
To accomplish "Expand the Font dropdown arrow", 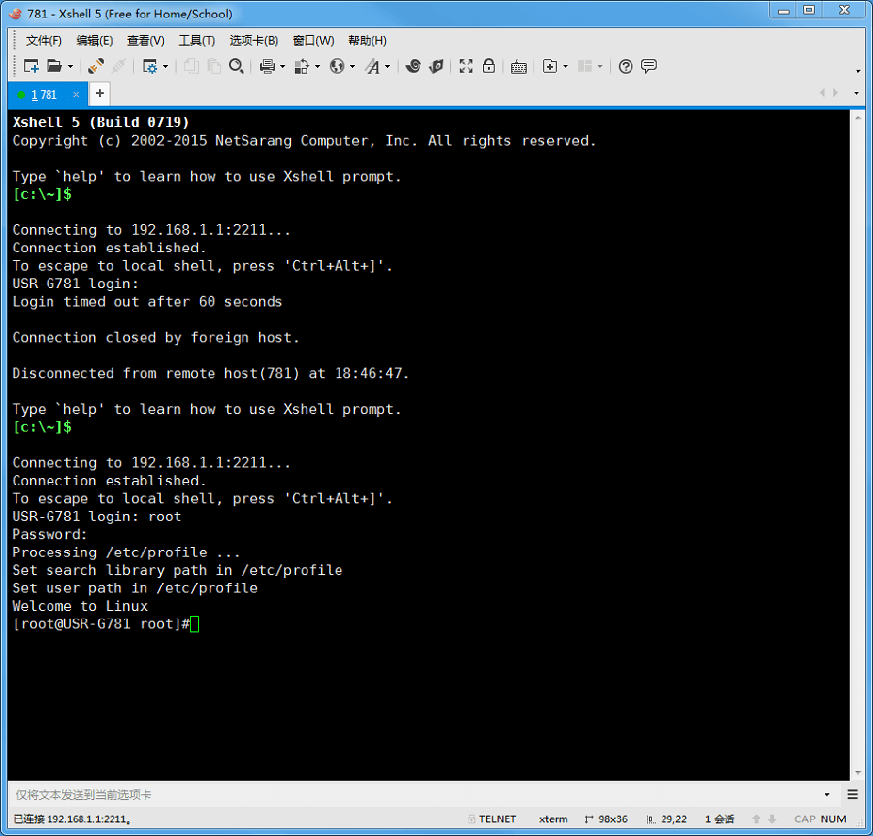I will (387, 67).
